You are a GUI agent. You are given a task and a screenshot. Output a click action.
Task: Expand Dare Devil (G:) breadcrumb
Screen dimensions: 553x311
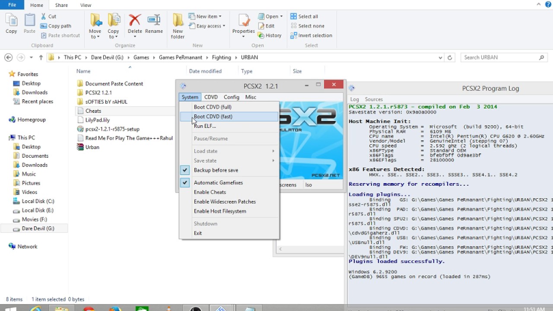coord(129,57)
